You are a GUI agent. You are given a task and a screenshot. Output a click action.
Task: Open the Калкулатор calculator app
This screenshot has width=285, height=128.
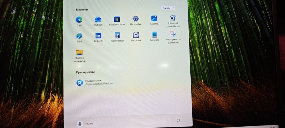point(117,37)
